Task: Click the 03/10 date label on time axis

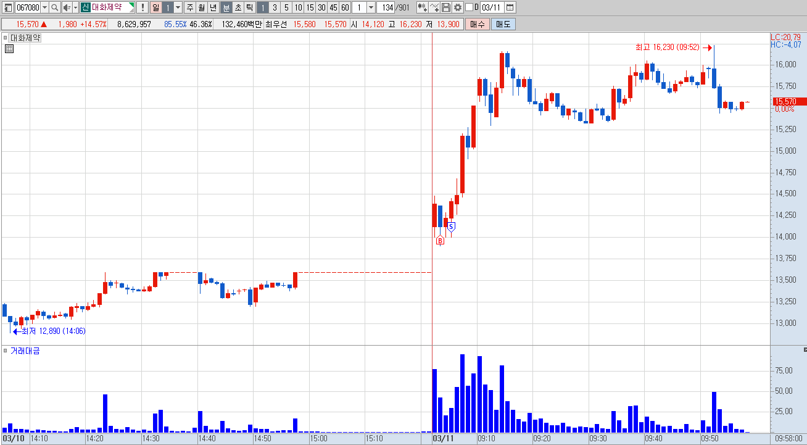Action: pos(13,438)
